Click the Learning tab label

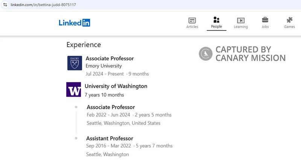[x=241, y=27]
